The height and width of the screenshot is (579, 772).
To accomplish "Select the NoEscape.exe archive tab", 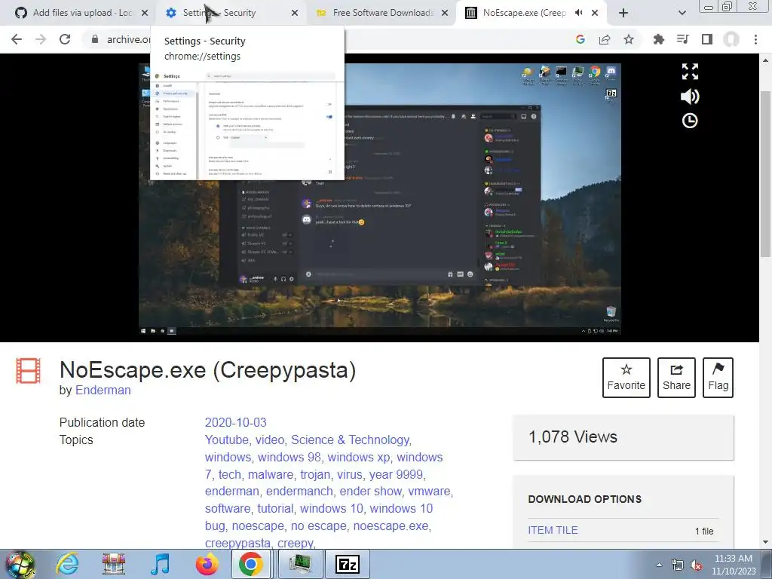I will click(523, 13).
